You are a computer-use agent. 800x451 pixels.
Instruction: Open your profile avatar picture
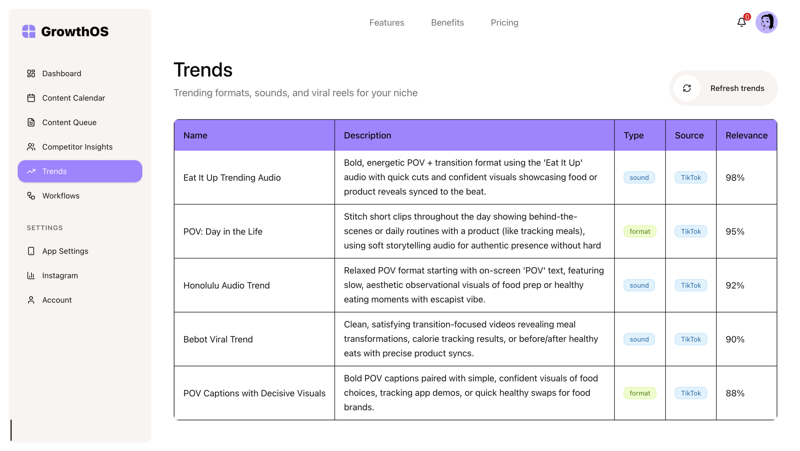[x=767, y=22]
